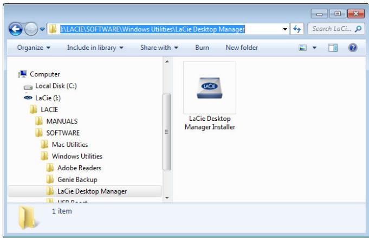Select the Windows Utilities folder
369x238 pixels.
pos(77,156)
